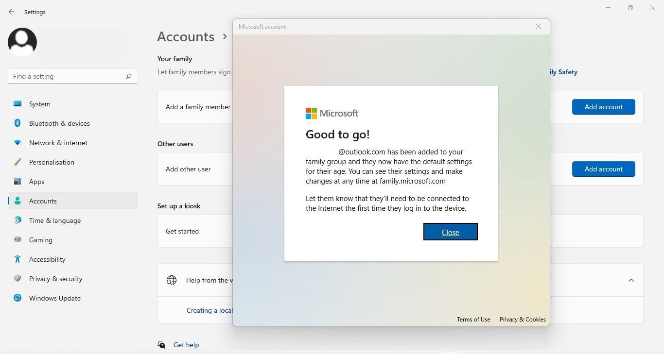Click the search magnifier in Find a setting
This screenshot has height=354, width=664.
(x=129, y=76)
